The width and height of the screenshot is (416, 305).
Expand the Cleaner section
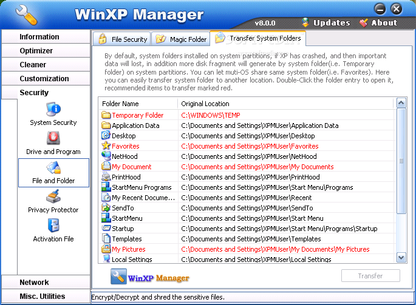point(46,65)
